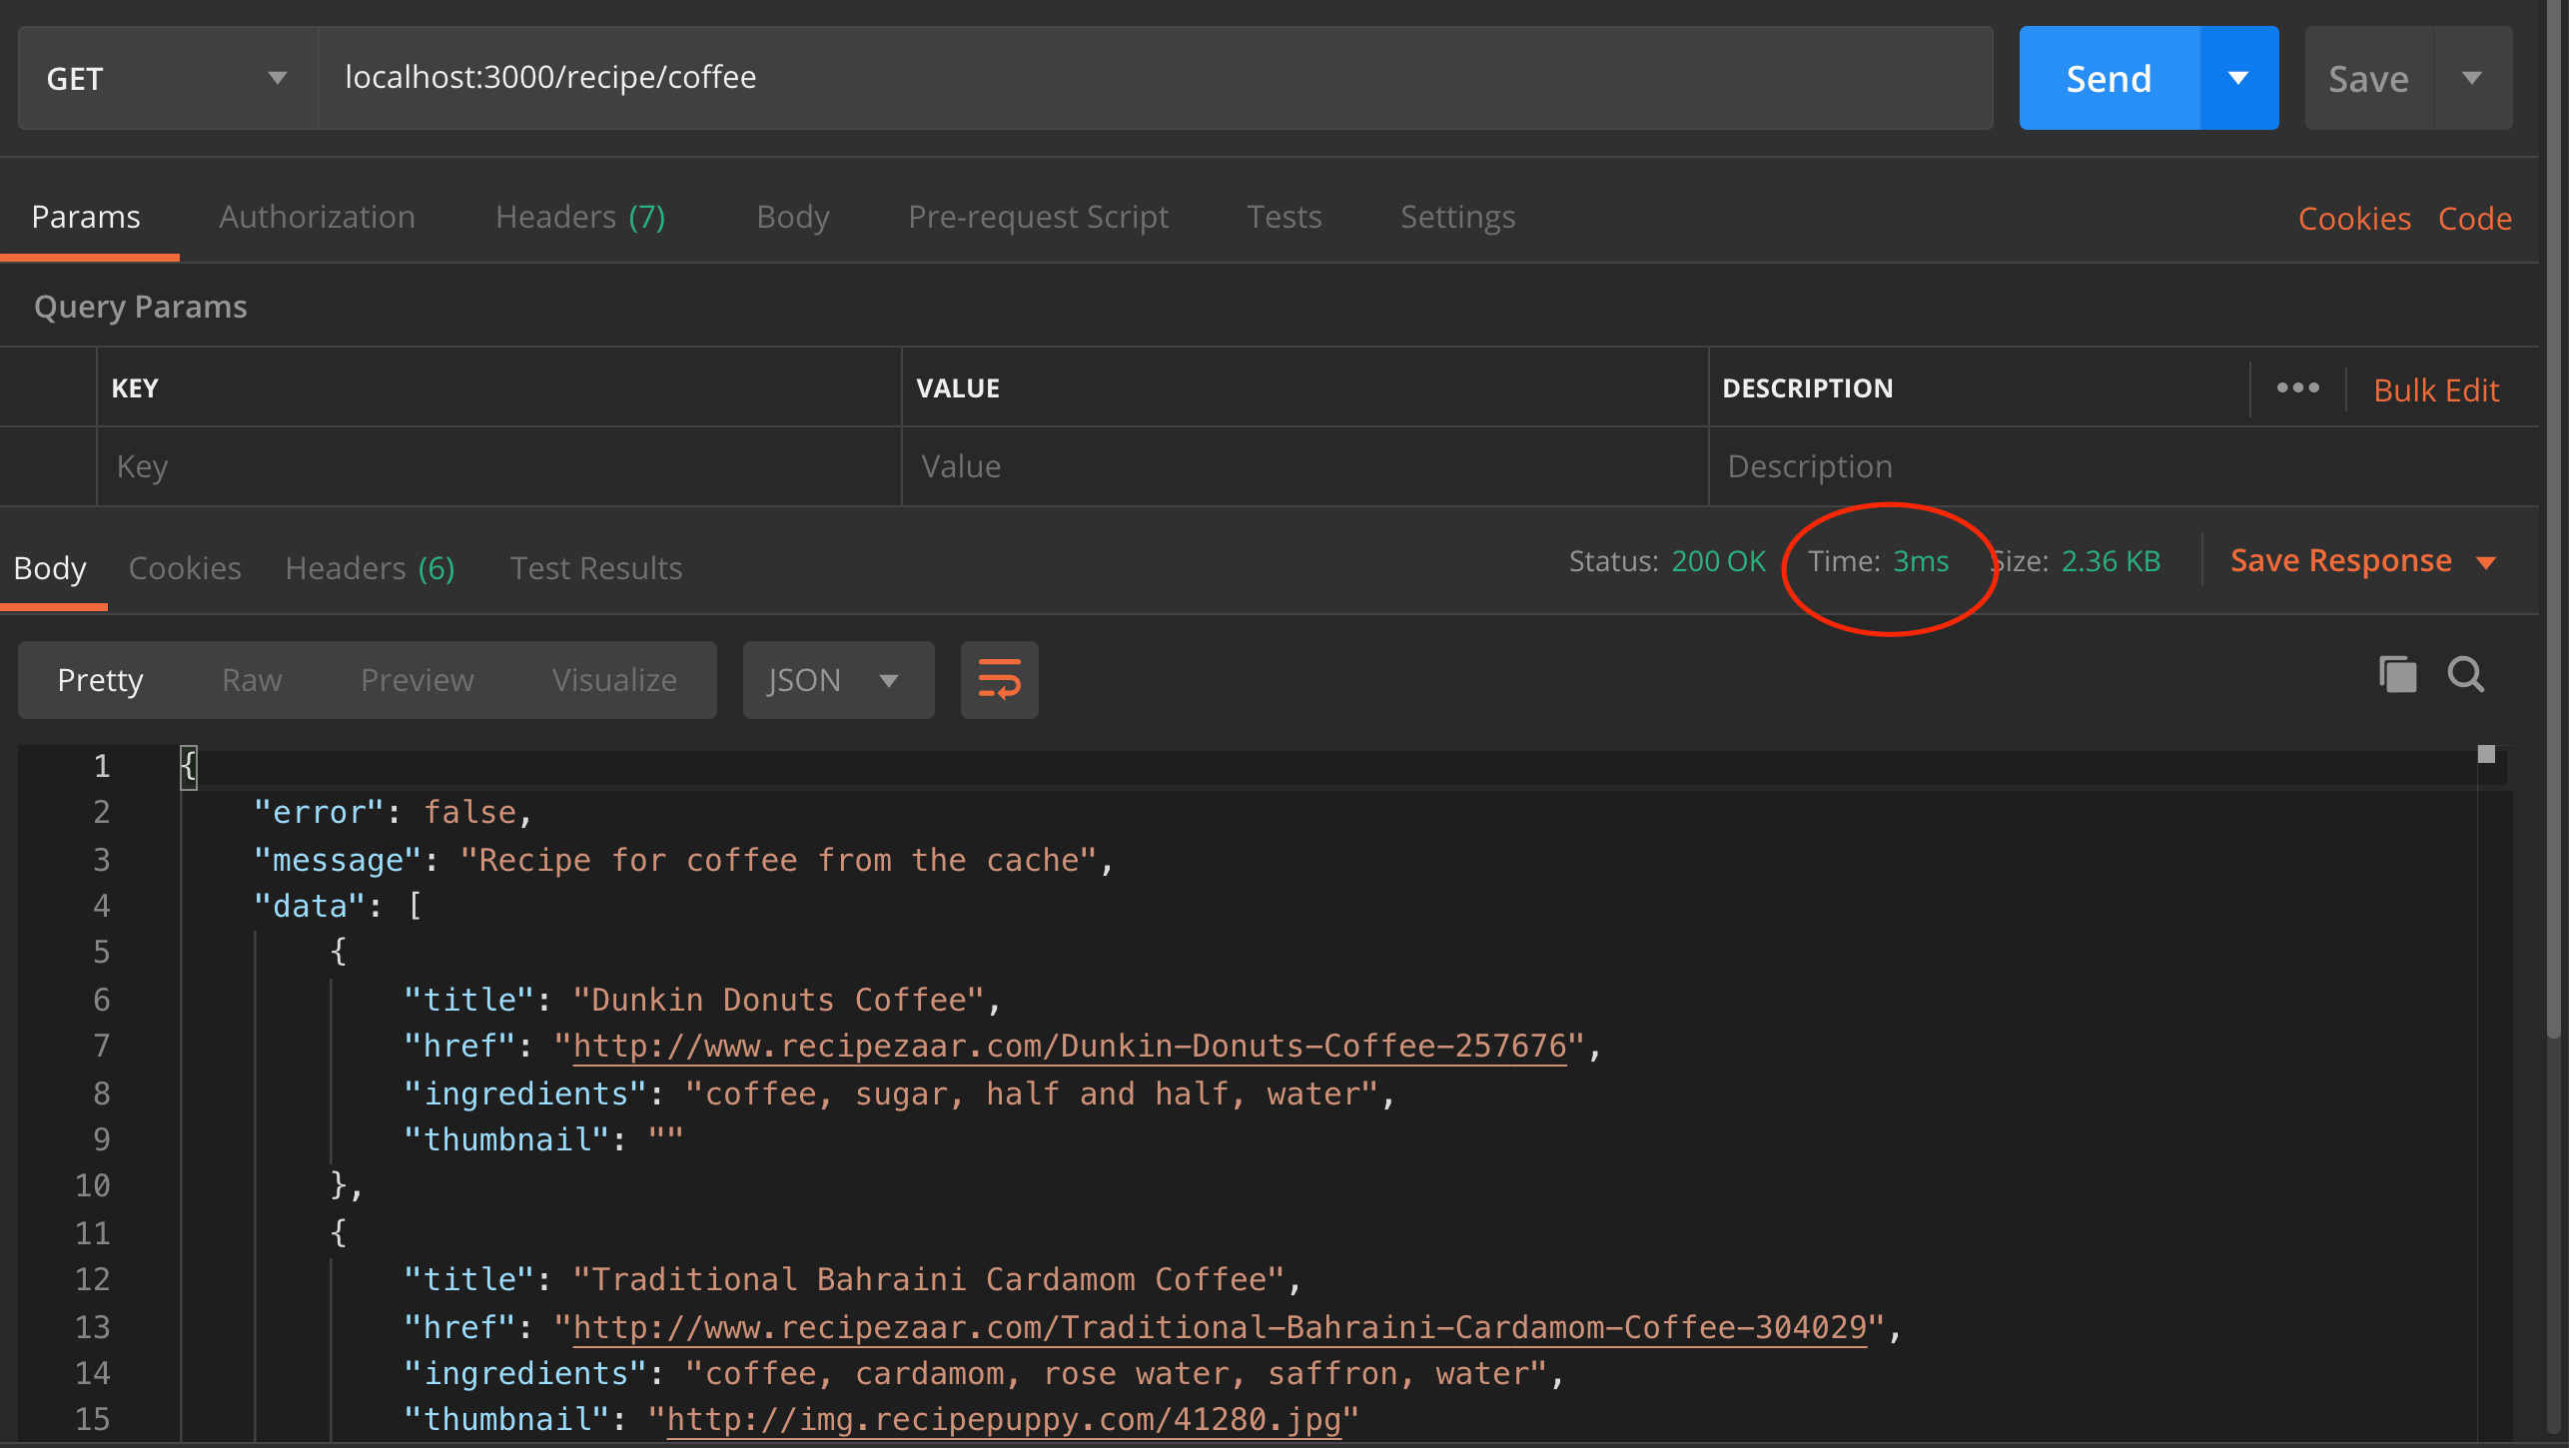Screen dimensions: 2569x1448
Task: Open the Authorization tab
Action: [x=317, y=217]
